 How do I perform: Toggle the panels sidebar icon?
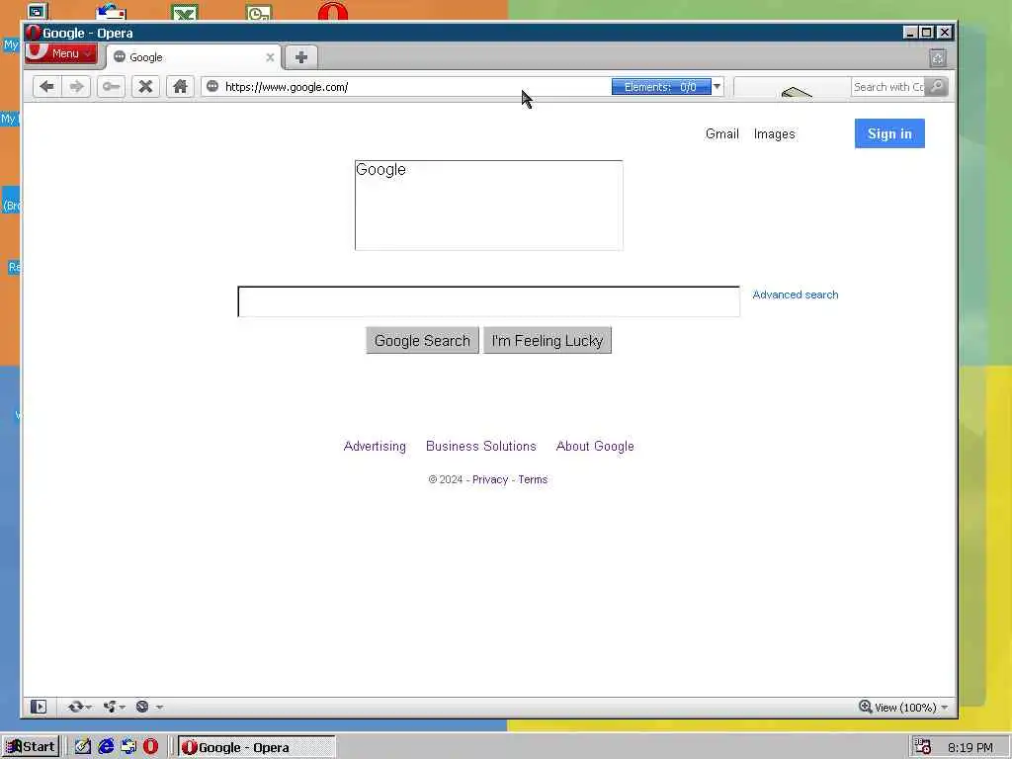[x=39, y=707]
